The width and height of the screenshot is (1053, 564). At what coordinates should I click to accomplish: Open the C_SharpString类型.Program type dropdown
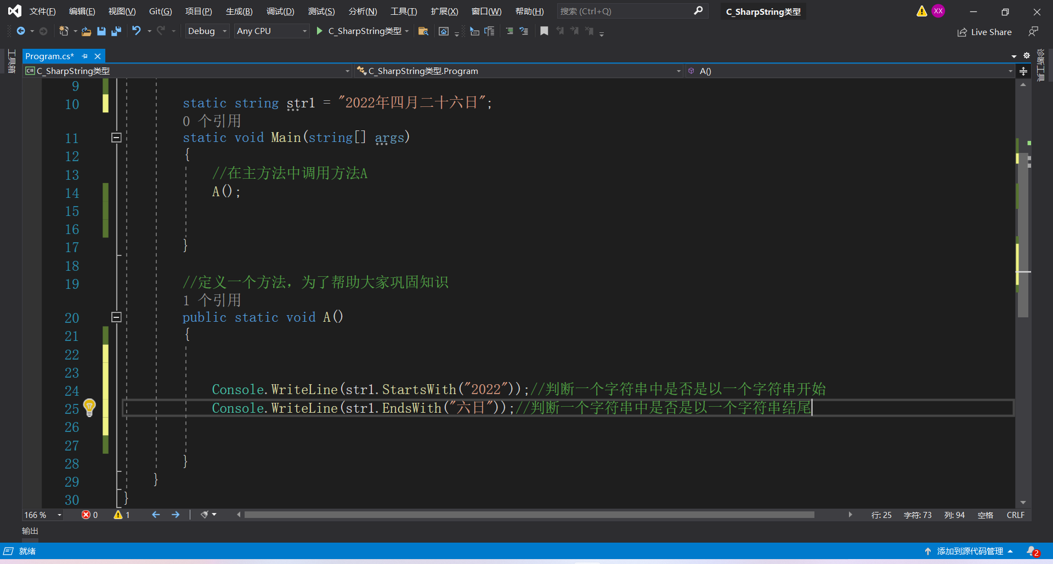[519, 71]
